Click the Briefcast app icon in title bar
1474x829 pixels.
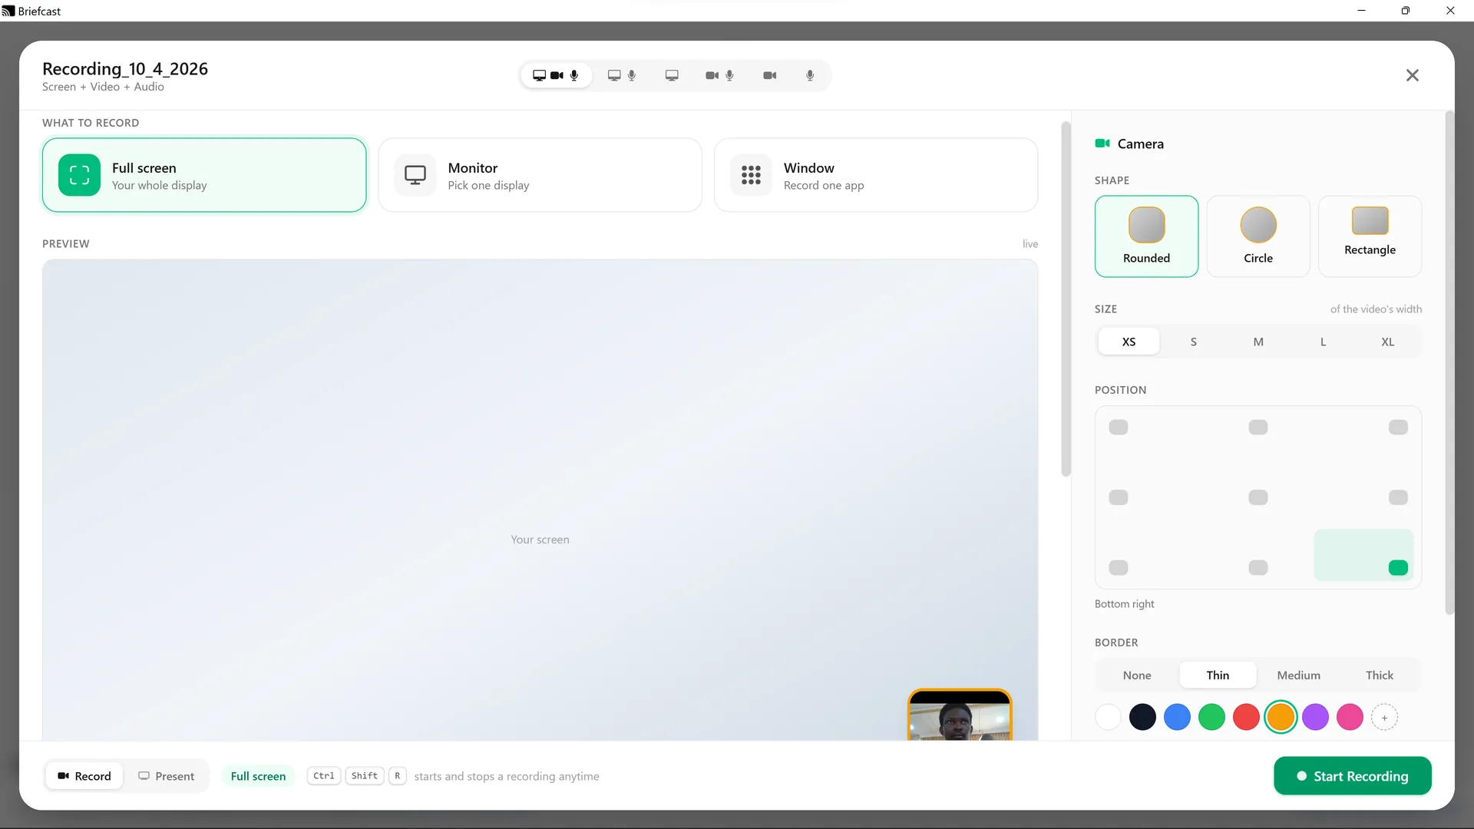click(8, 11)
